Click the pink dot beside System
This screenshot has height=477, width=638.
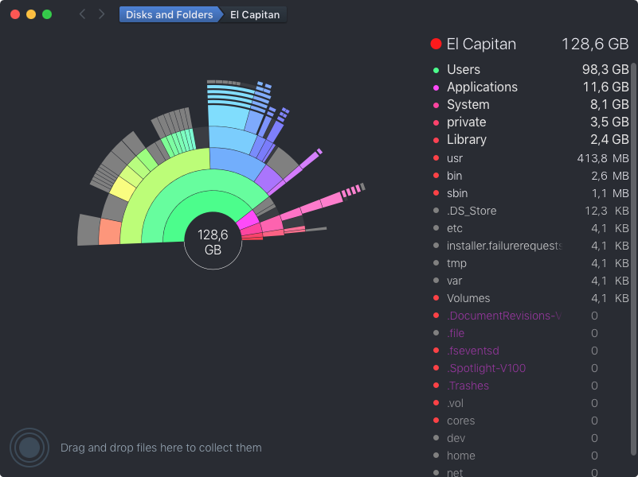pyautogui.click(x=436, y=105)
